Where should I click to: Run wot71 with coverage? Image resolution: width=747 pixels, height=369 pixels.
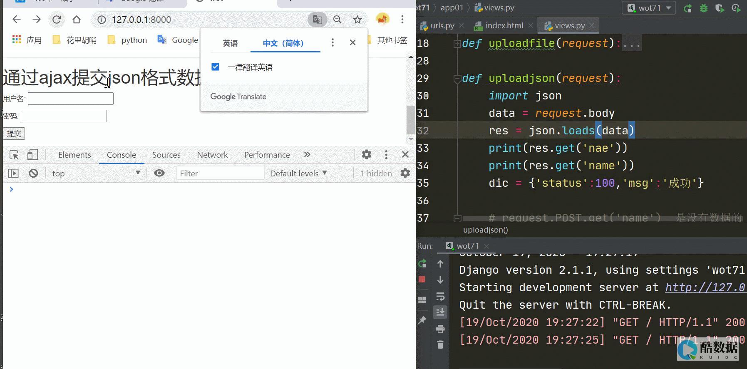[x=720, y=8]
